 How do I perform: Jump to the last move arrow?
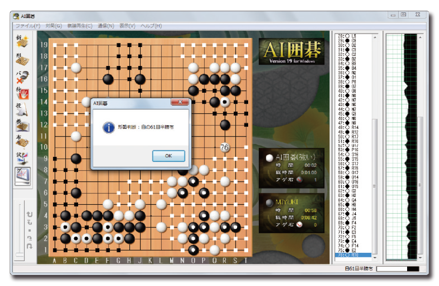pyautogui.click(x=30, y=246)
